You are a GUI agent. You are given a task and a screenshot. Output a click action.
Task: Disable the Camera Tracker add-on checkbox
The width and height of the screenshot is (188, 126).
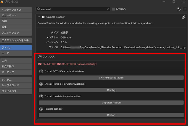coord(43,17)
